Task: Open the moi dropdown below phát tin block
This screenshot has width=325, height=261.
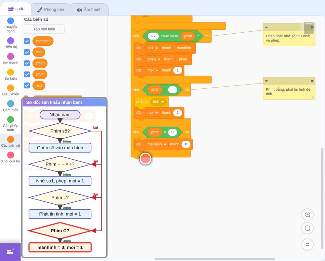Action: (153, 113)
